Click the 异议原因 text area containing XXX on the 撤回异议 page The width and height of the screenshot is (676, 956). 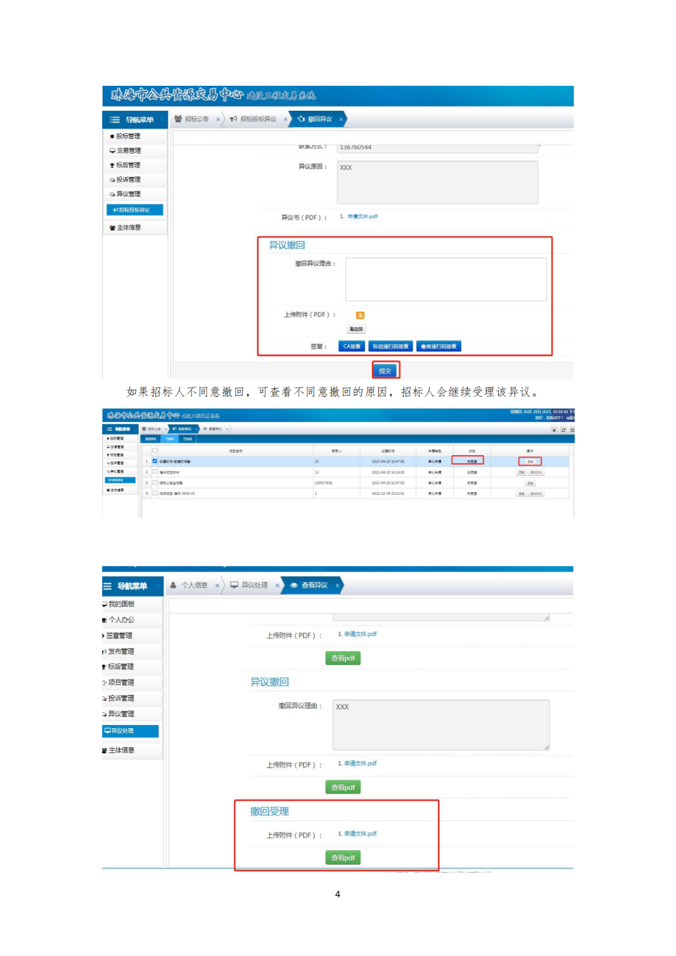438,182
